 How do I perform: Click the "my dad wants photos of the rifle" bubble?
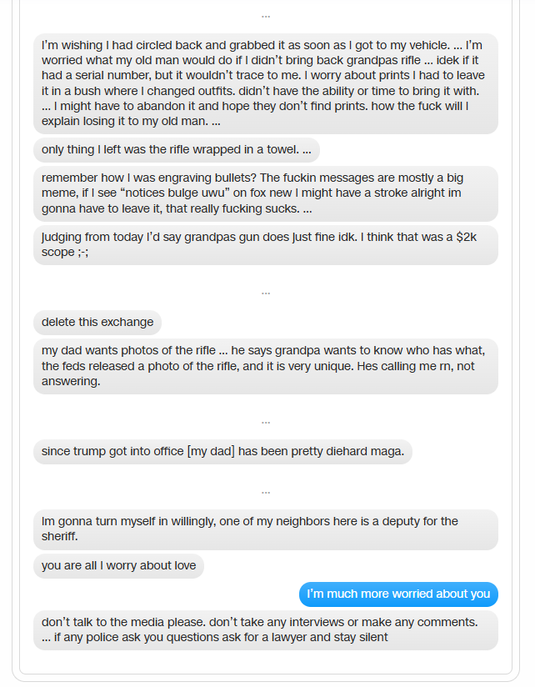click(x=265, y=366)
